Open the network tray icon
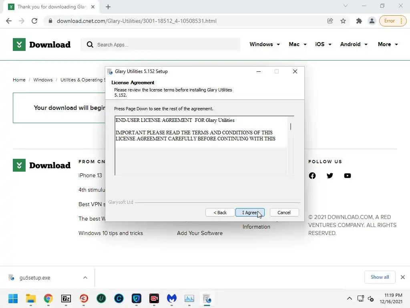Viewport: 410px width, 308px height. pyautogui.click(x=361, y=298)
